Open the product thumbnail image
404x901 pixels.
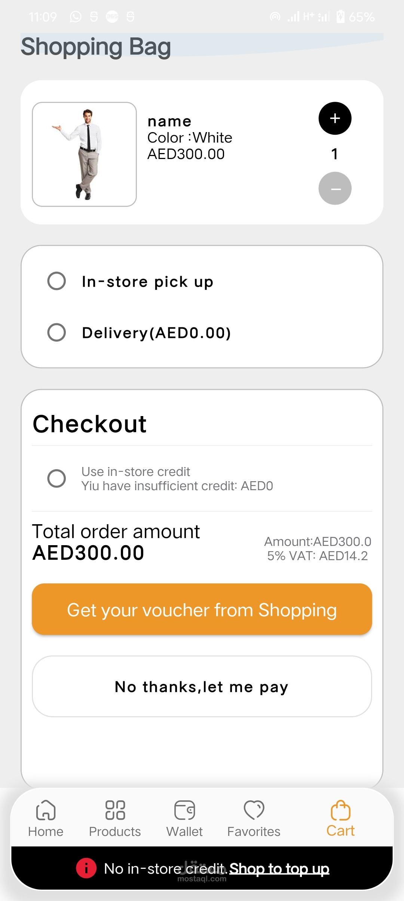84,154
